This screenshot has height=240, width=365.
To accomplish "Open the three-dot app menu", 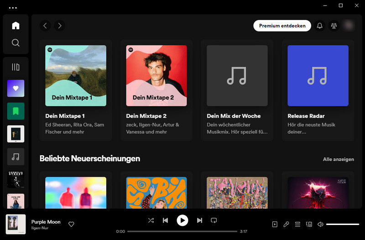I will (13, 8).
